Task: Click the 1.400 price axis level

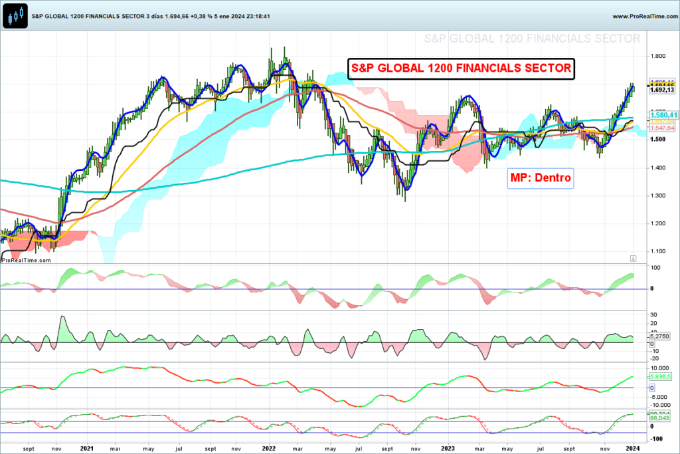Action: (x=658, y=168)
